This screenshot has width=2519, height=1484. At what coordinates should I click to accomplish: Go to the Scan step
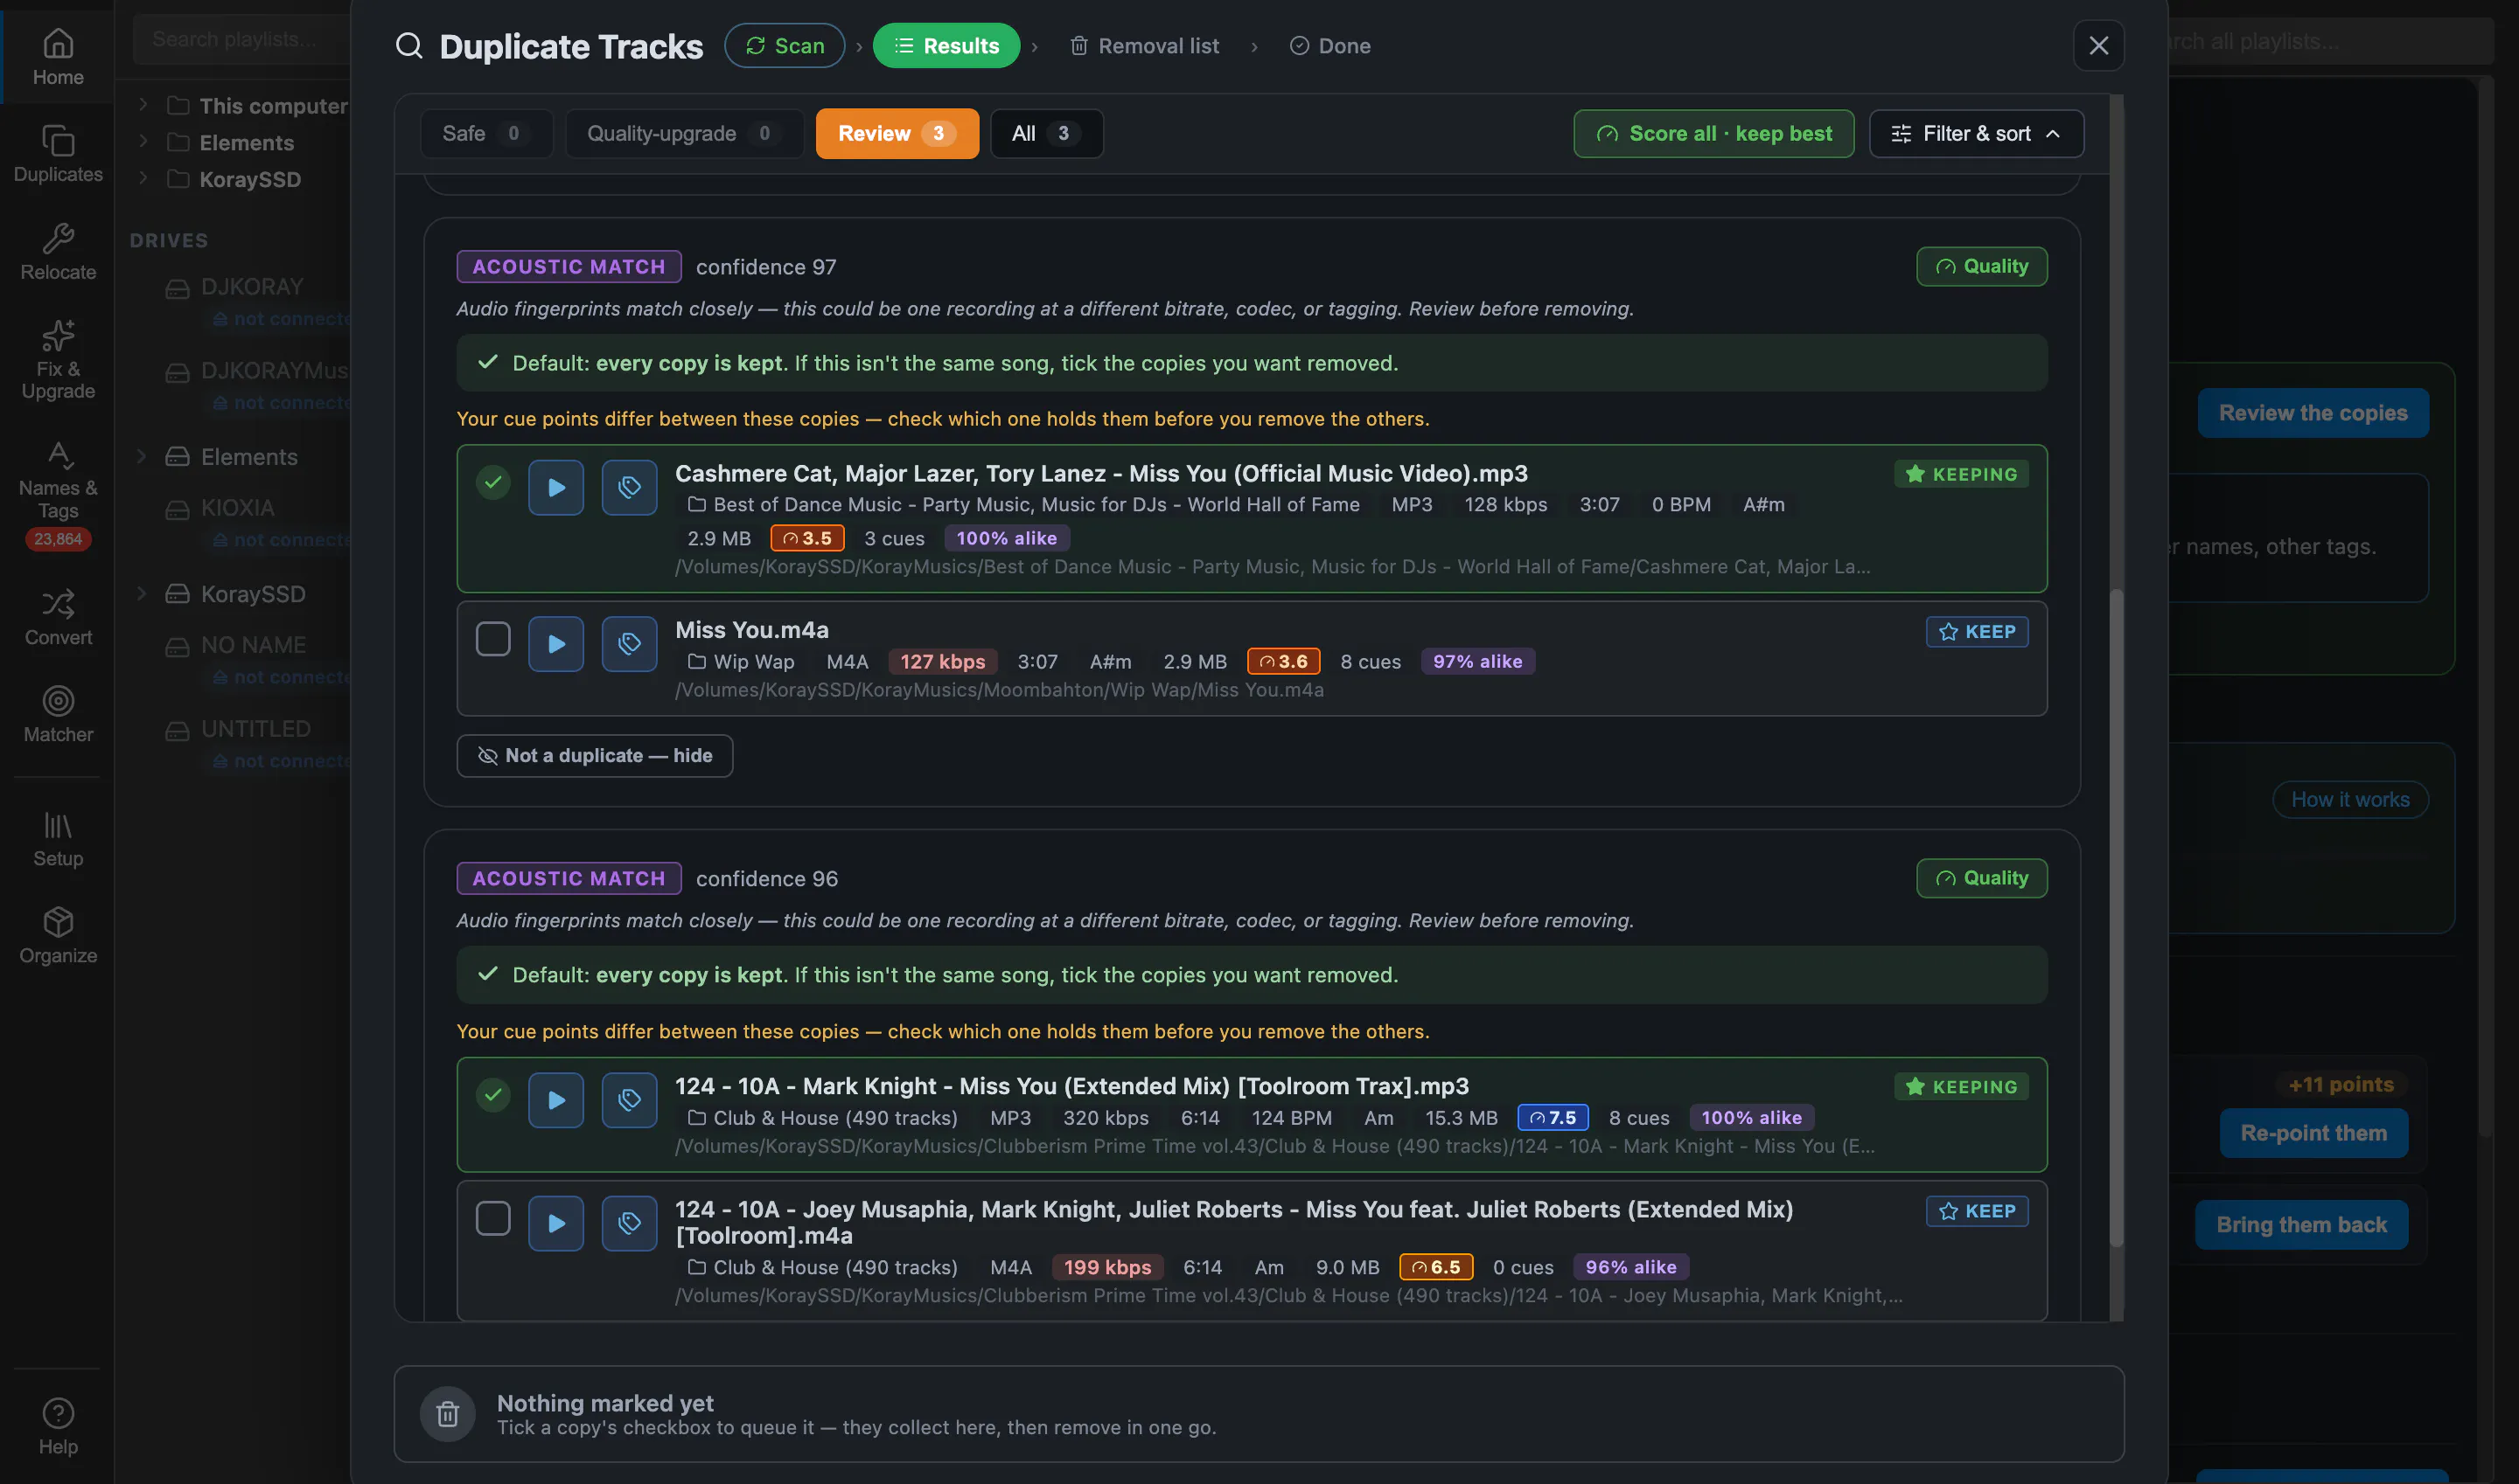click(784, 45)
